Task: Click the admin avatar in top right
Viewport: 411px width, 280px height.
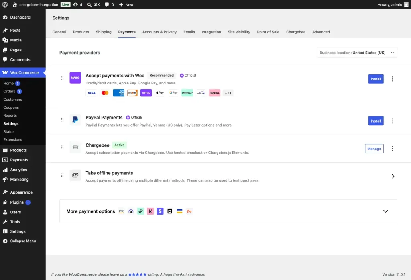Action: coord(406,4)
